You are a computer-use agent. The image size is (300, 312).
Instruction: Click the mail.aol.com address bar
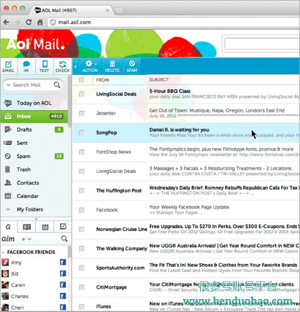(x=173, y=22)
